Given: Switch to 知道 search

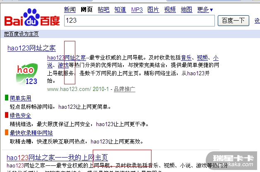Looking at the screenshot, I should point(120,10).
